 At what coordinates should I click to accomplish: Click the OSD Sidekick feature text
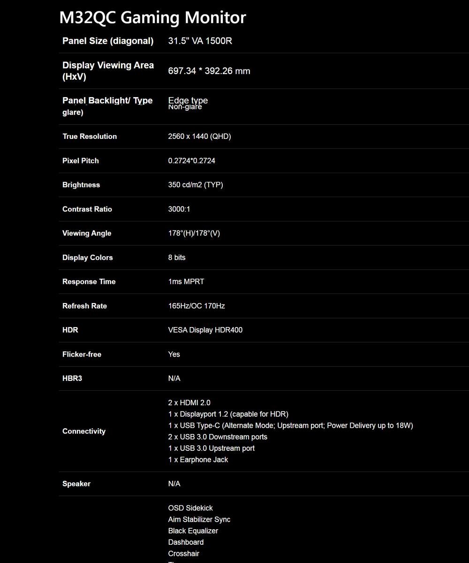click(190, 508)
